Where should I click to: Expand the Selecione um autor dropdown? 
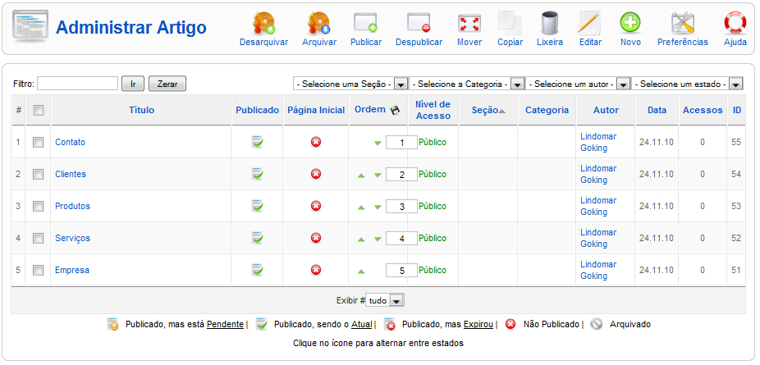579,84
